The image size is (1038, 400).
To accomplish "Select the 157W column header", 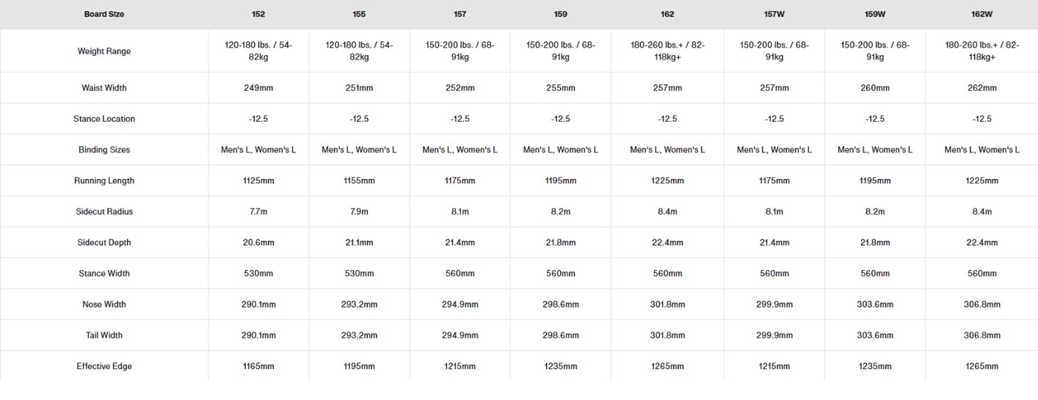I will (x=774, y=14).
